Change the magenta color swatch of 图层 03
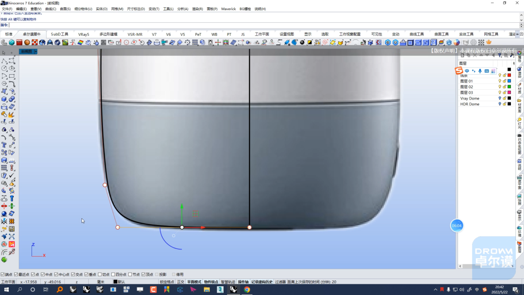 click(x=509, y=93)
